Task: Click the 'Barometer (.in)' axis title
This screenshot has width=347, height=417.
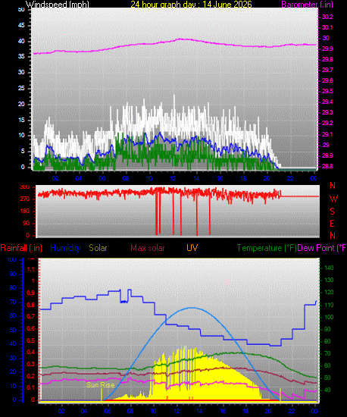Action: coord(307,5)
